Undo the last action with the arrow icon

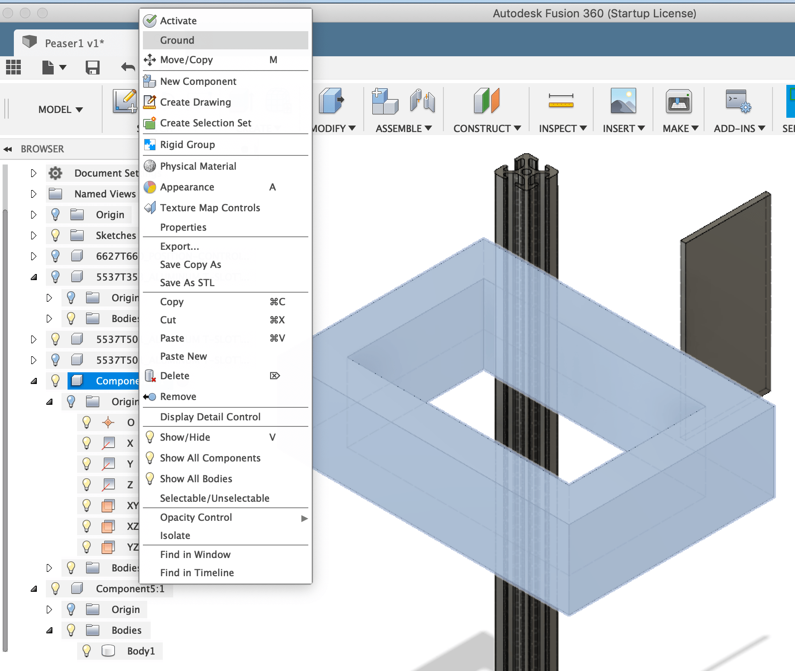click(128, 67)
